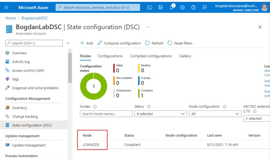This screenshot has height=160, width=270.
Task: Show info for Node configuration filter
Action: click(x=225, y=107)
